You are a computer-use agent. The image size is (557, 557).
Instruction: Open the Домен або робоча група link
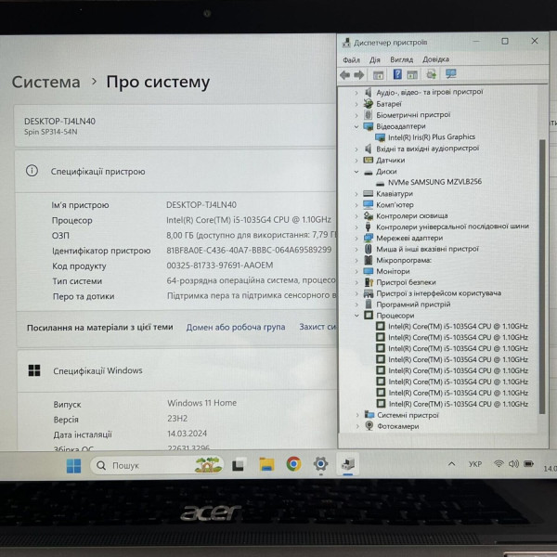[236, 327]
